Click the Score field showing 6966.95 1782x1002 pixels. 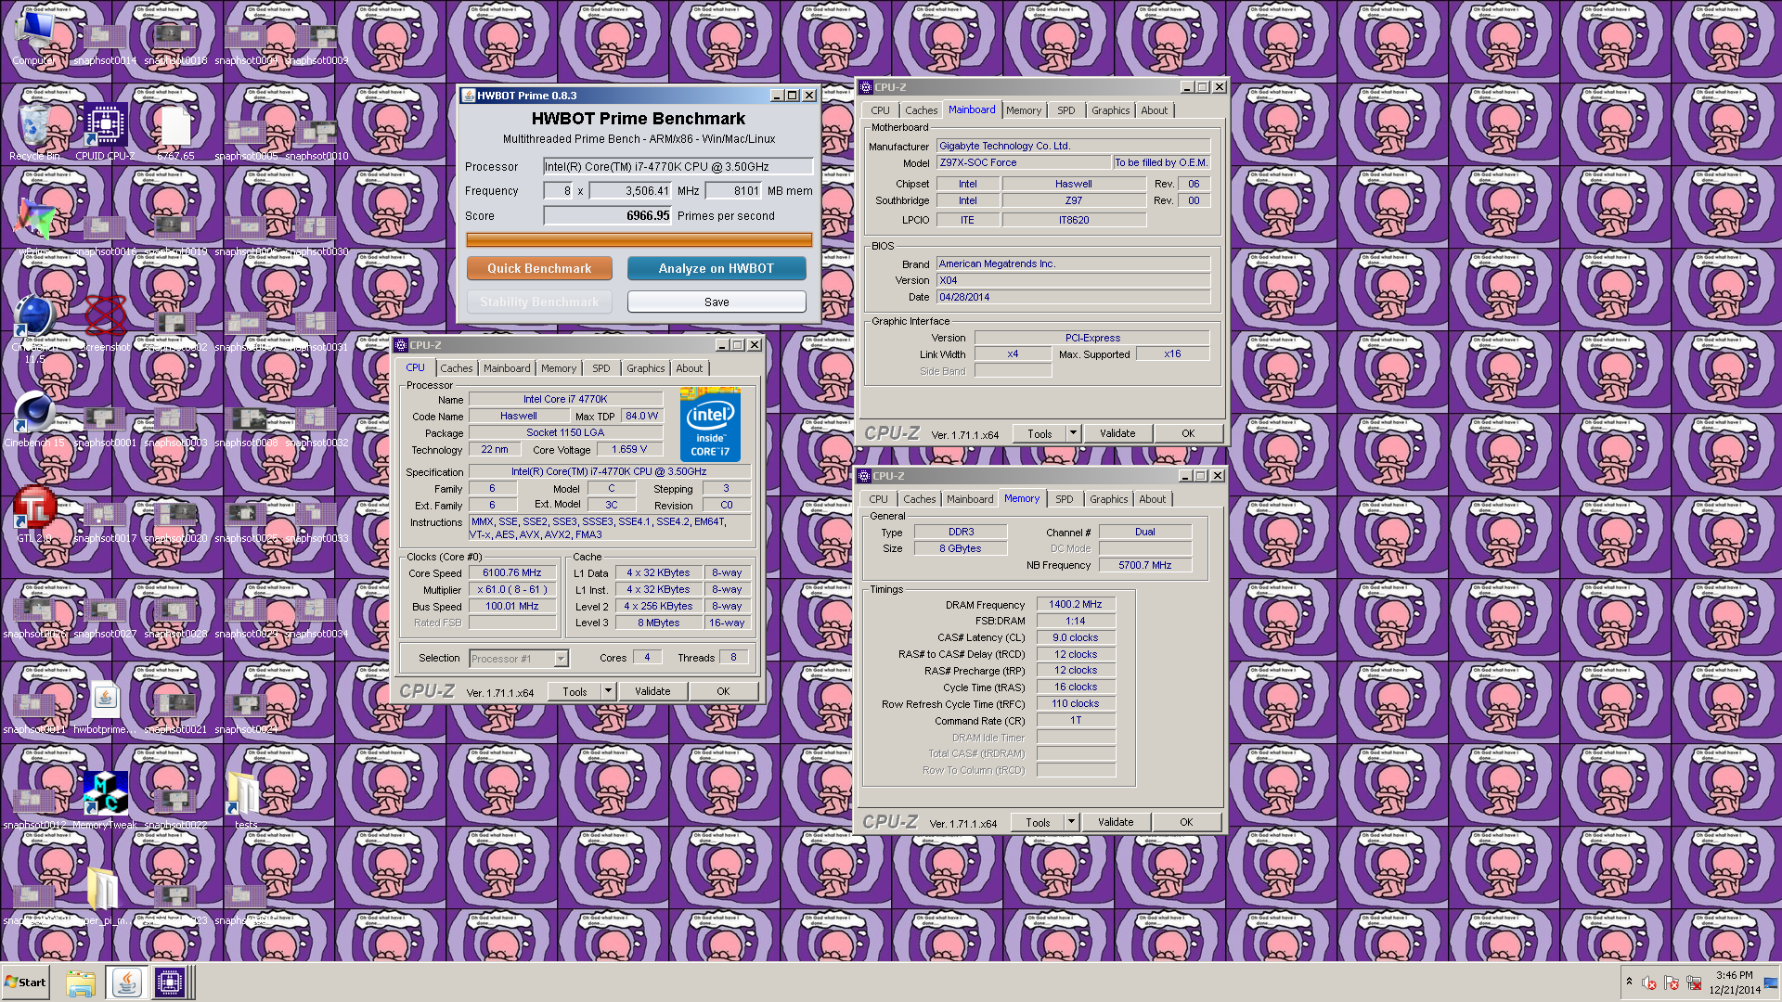(607, 215)
